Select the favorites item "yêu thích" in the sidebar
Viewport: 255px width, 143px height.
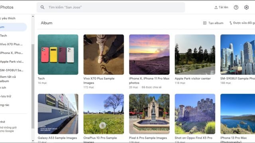click(x=8, y=18)
